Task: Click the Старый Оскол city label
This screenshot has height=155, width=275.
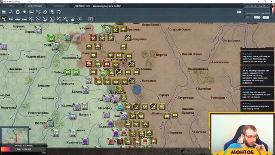Action: pos(180,30)
